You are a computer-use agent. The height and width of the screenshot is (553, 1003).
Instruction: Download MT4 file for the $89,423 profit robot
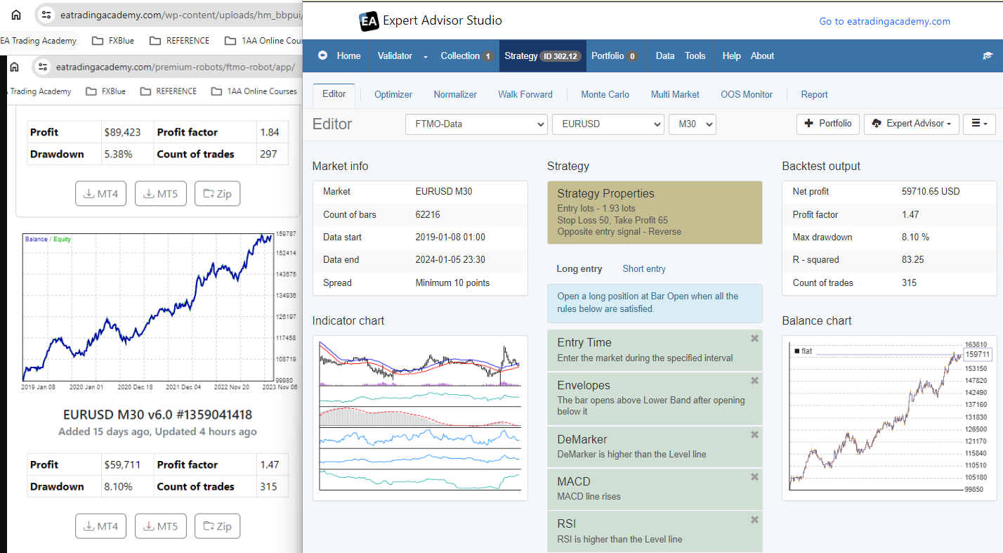101,193
